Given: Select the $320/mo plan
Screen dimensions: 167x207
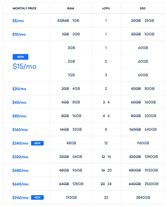Looking at the screenshot, I should pos(20,157).
